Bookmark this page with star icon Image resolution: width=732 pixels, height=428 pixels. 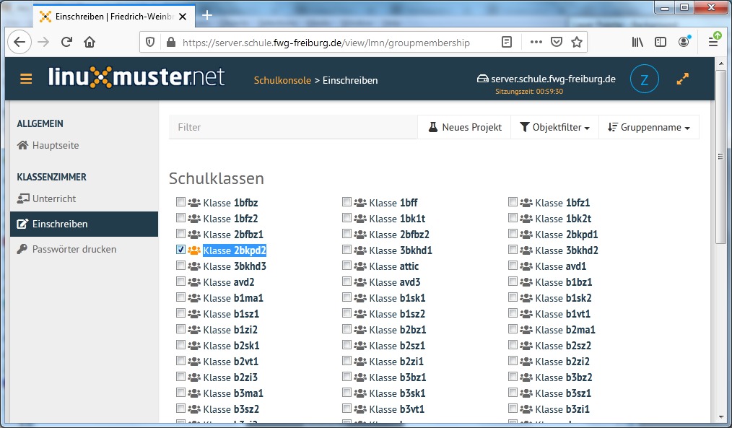coord(576,42)
